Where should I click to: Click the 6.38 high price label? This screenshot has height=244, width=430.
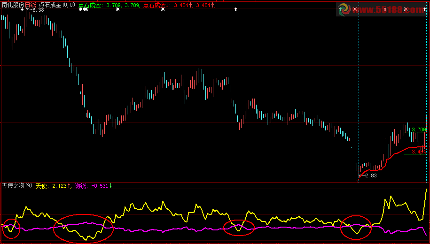tap(38, 10)
